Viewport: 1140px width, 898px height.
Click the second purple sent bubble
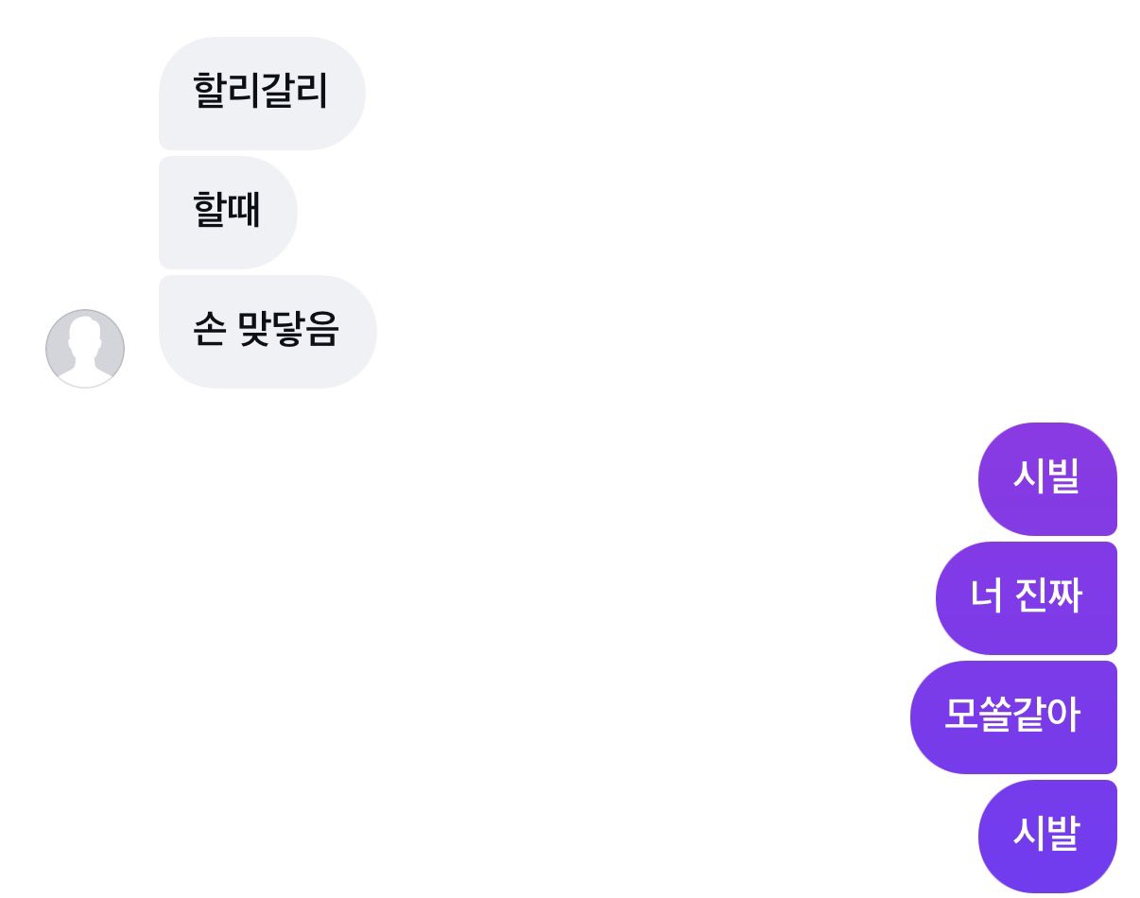click(1027, 598)
